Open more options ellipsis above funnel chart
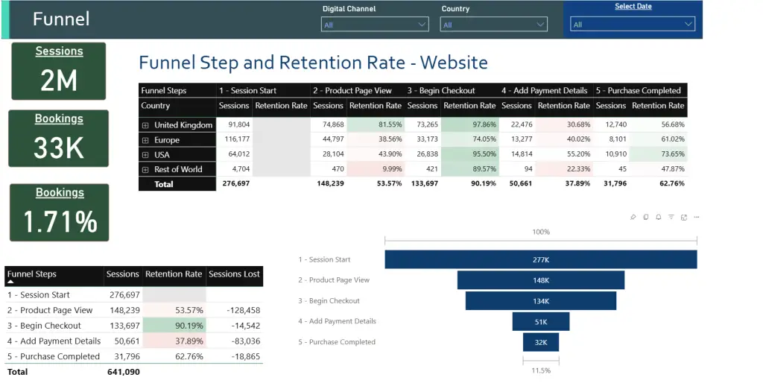This screenshot has width=763, height=392. tap(696, 217)
